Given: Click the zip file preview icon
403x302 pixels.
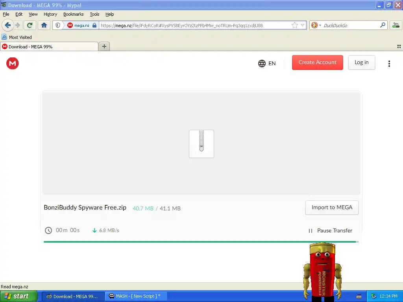Looking at the screenshot, I should click(201, 144).
